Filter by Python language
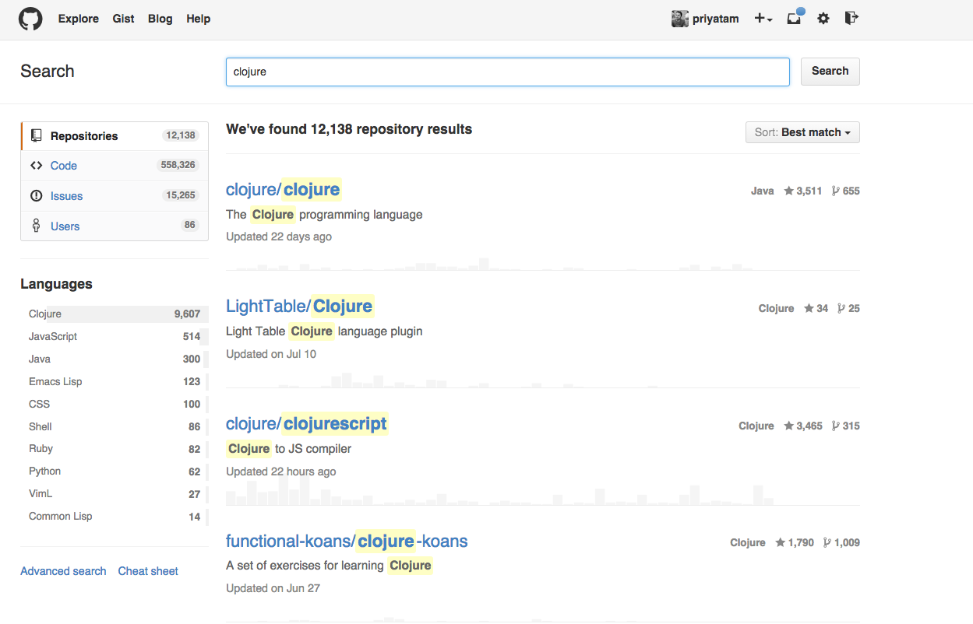 (115, 472)
